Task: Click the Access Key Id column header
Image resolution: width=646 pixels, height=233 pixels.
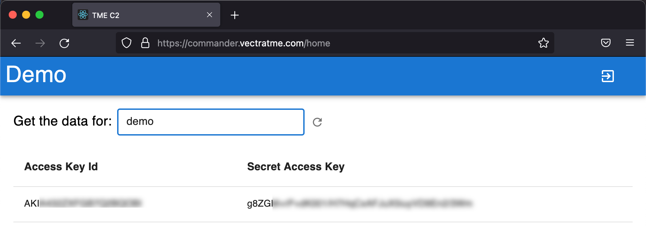Action: (x=61, y=167)
